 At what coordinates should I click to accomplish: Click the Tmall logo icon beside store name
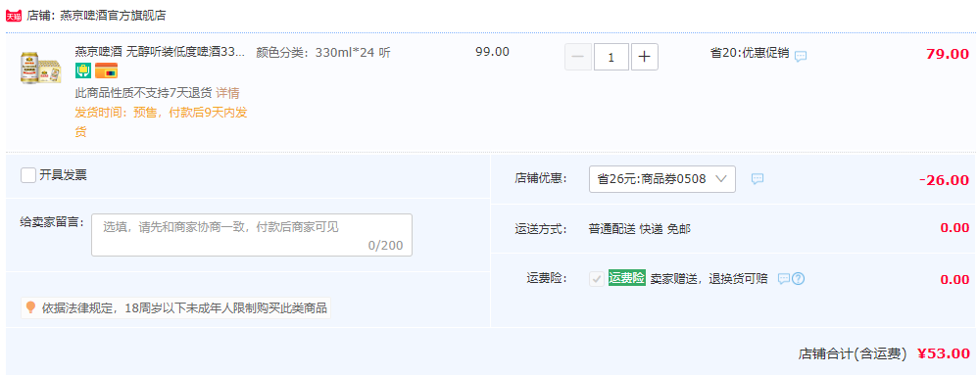[14, 16]
